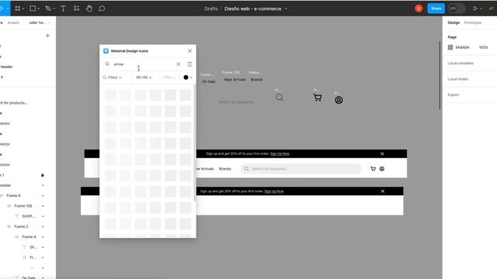Select the large search icon on canvas
Screen dimensions: 497x279
[280, 98]
